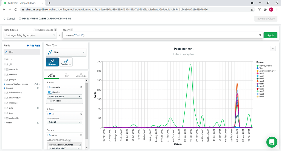Click the green Apply button
The width and height of the screenshot is (281, 151).
click(x=270, y=35)
